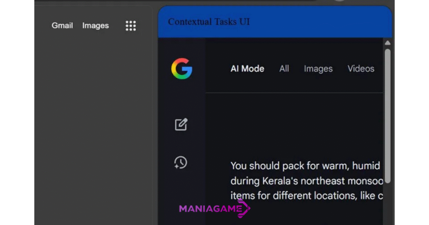Switch to the AI Mode tab
The width and height of the screenshot is (429, 225).
(247, 69)
